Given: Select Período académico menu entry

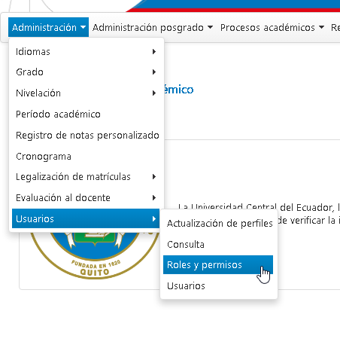Looking at the screenshot, I should 86,114.
